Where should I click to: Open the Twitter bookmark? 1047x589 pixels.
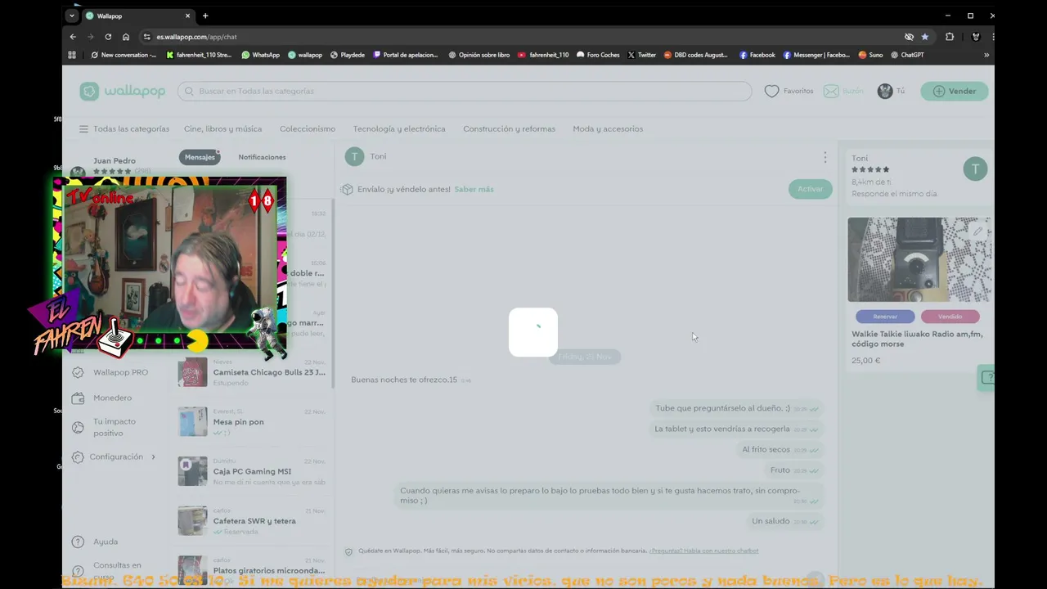(641, 55)
